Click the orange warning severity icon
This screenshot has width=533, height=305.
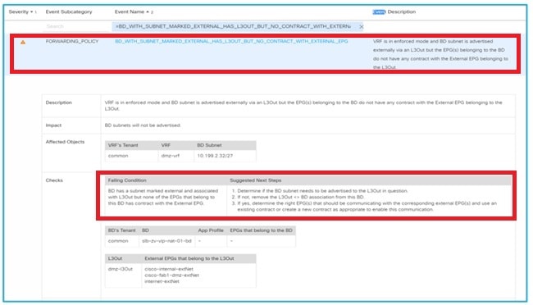(23, 42)
